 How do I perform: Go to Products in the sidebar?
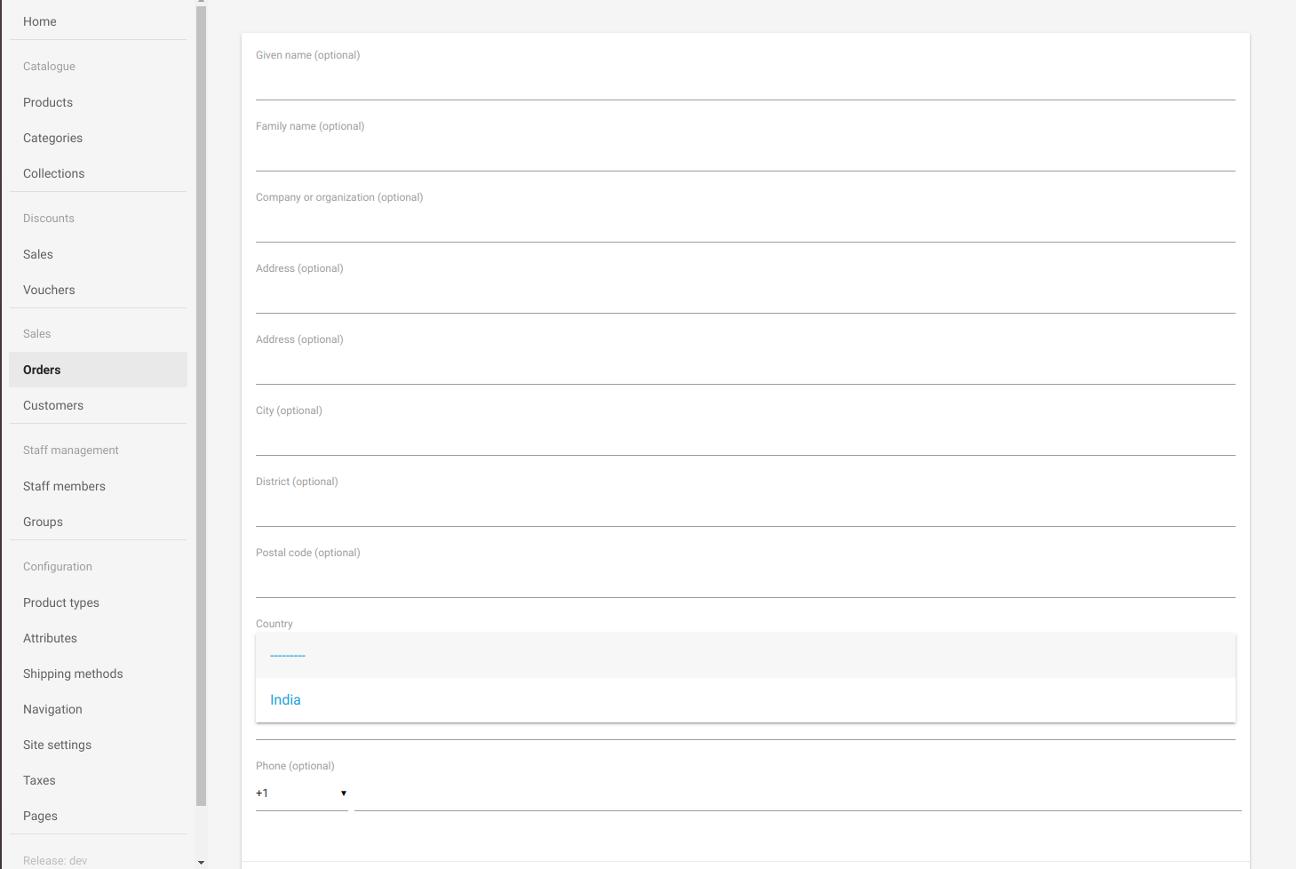click(x=47, y=102)
